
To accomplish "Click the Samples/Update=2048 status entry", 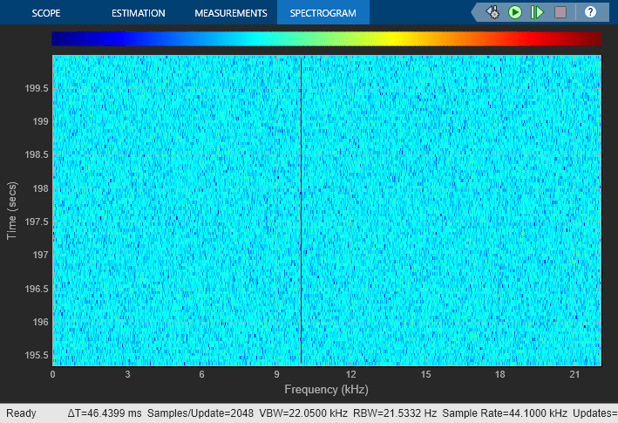I will [x=200, y=413].
